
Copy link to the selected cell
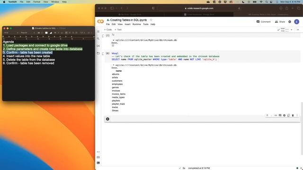pos(276,115)
